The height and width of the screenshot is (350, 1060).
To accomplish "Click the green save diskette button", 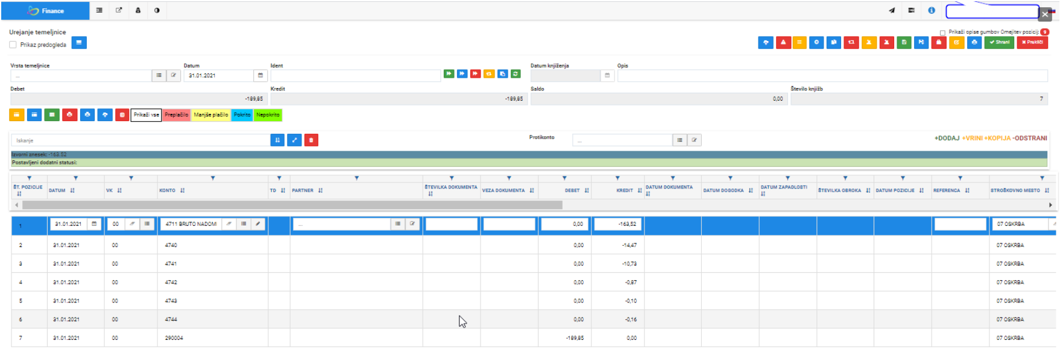I will [x=904, y=43].
